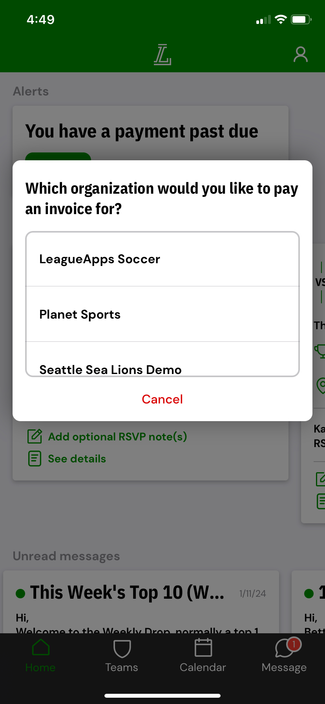Open the user profile icon
This screenshot has height=704, width=325.
tap(300, 55)
